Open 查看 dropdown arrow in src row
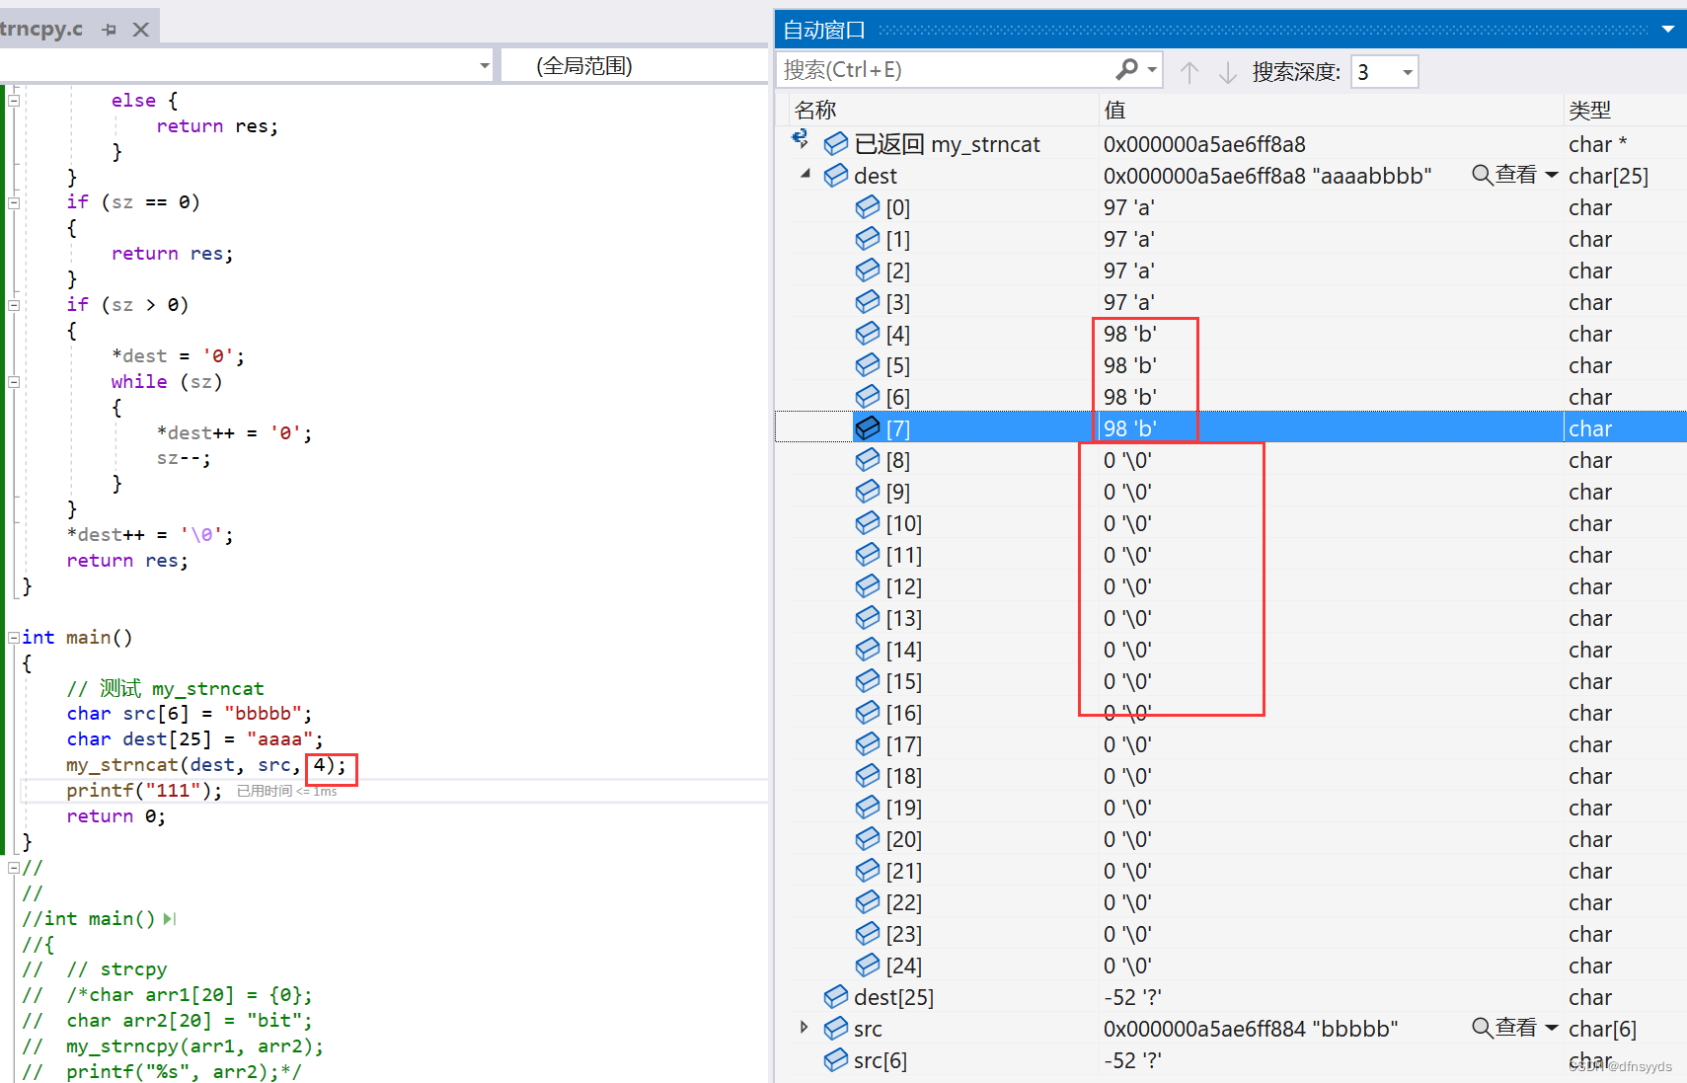 [1551, 1028]
